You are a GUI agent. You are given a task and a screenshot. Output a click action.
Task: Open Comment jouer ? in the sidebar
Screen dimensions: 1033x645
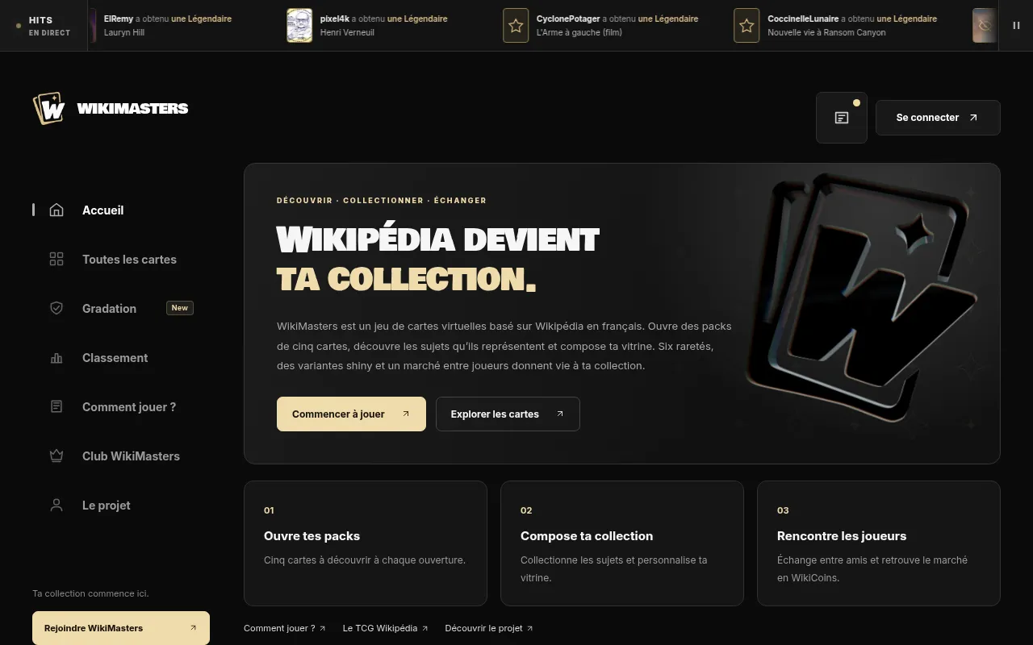click(x=121, y=407)
